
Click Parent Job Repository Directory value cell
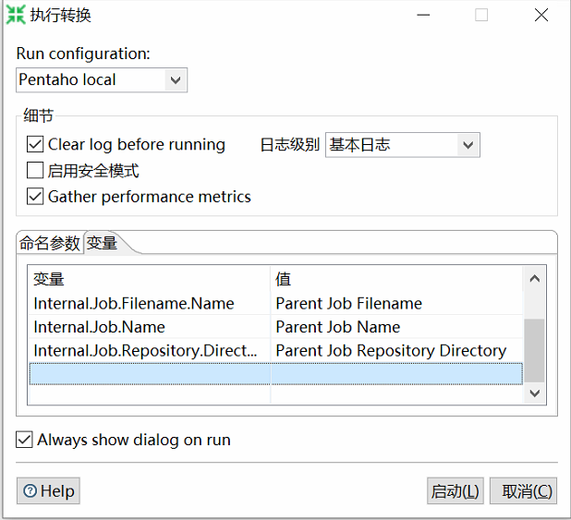point(397,351)
